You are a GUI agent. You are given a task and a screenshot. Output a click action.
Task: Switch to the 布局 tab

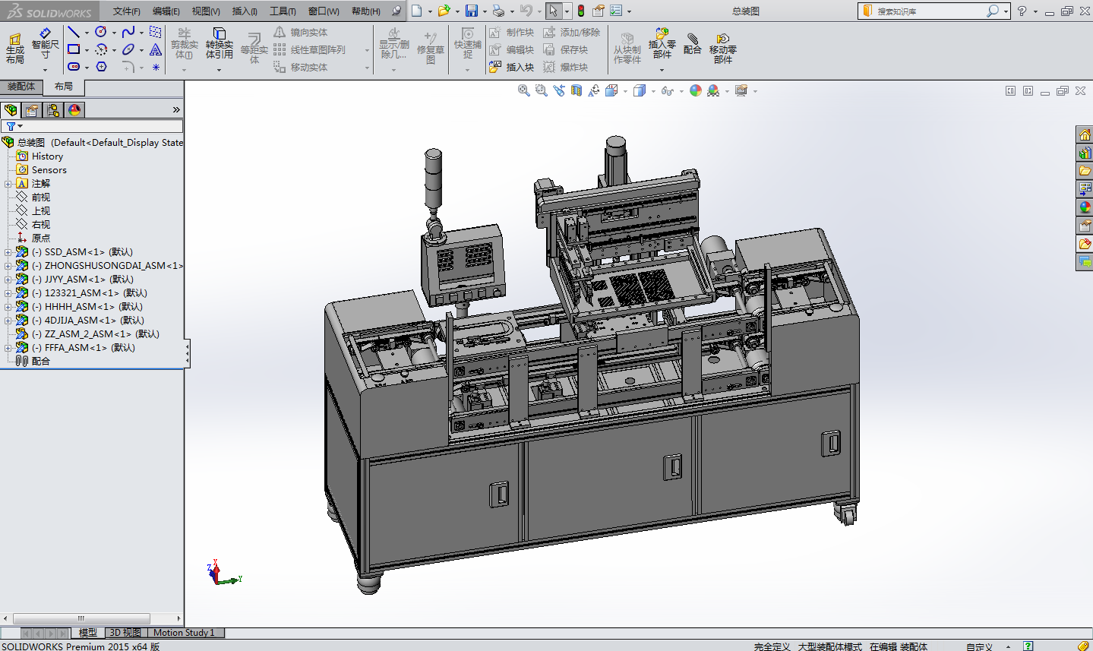[x=64, y=87]
